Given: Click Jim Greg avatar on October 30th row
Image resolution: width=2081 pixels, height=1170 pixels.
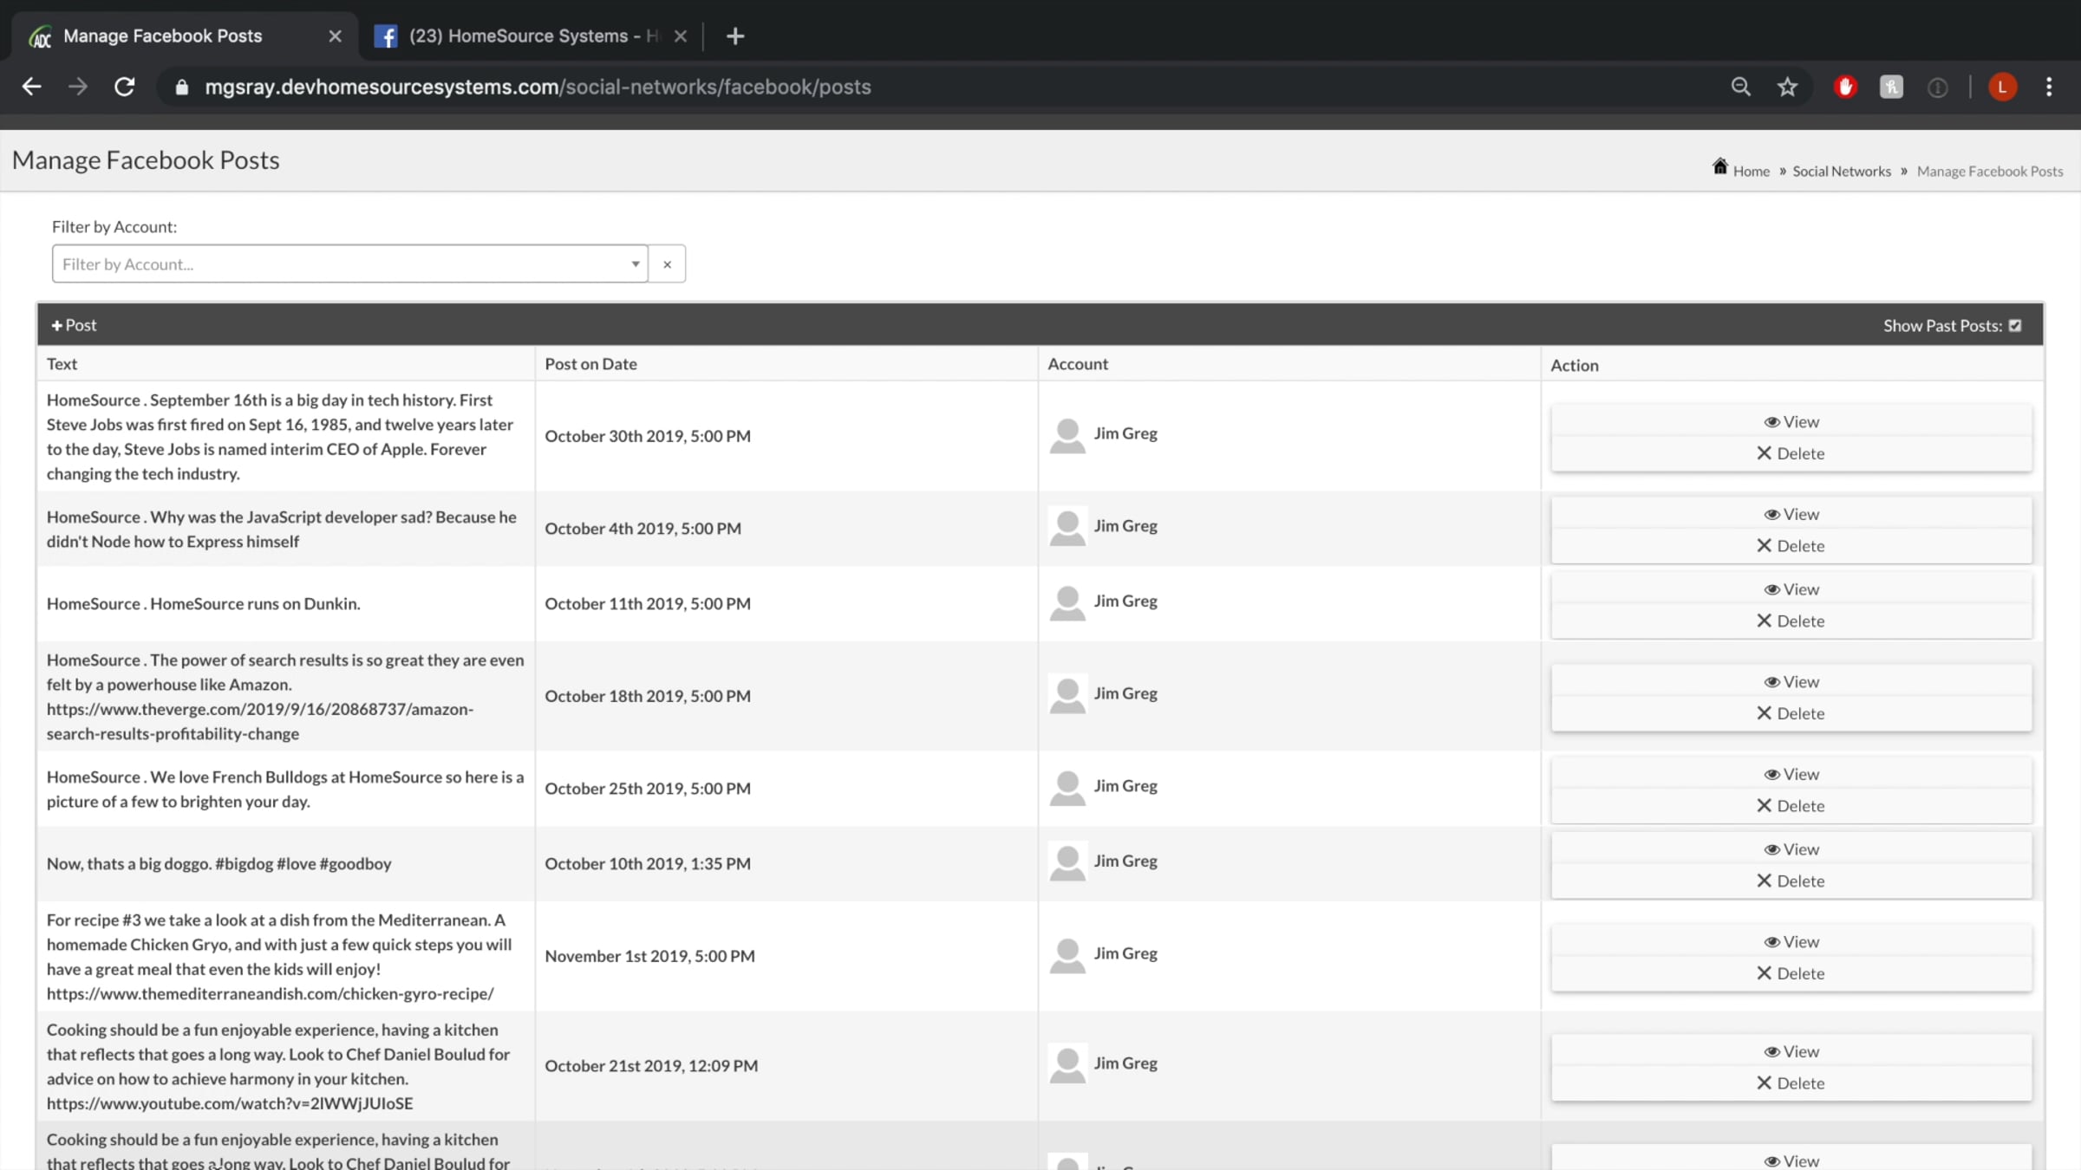Looking at the screenshot, I should pyautogui.click(x=1067, y=435).
